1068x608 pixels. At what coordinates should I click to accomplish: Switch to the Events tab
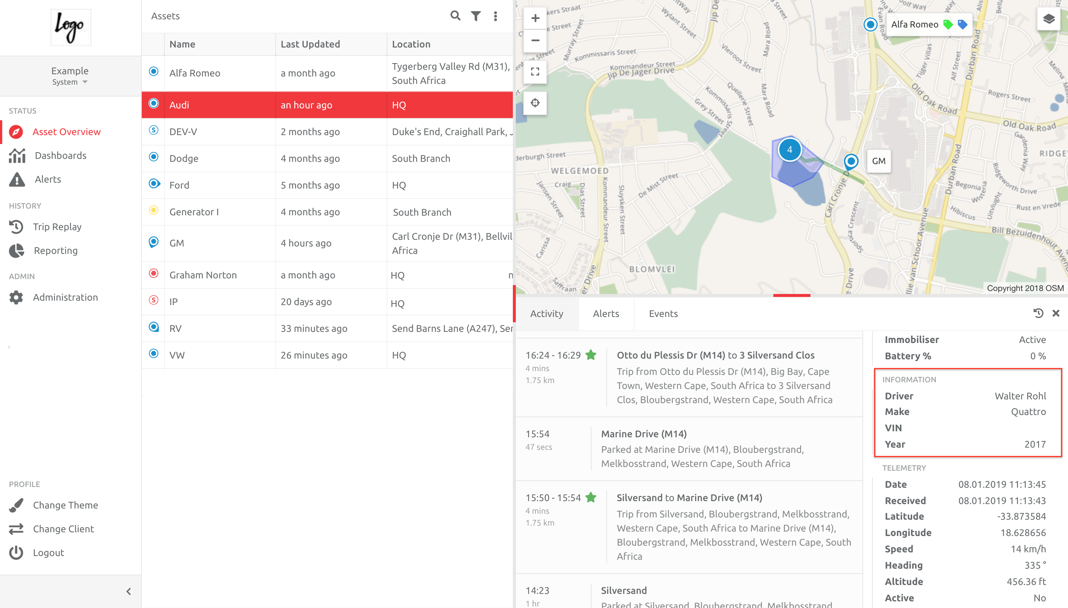click(x=663, y=314)
